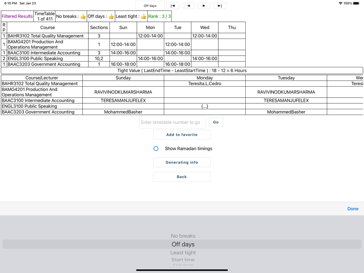Viewport: 364px width, 273px height.
Task: Tap the Wi-Fi status icon
Action: pos(341,3)
